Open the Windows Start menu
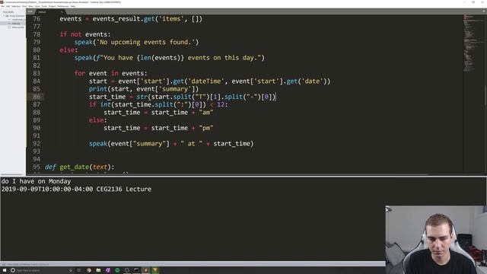Image resolution: width=487 pixels, height=274 pixels. click(x=5, y=270)
